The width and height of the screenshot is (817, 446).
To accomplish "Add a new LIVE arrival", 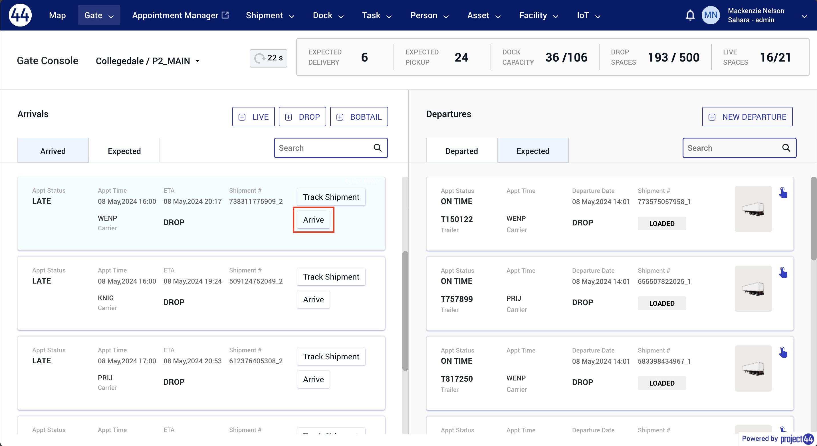I will pos(253,117).
